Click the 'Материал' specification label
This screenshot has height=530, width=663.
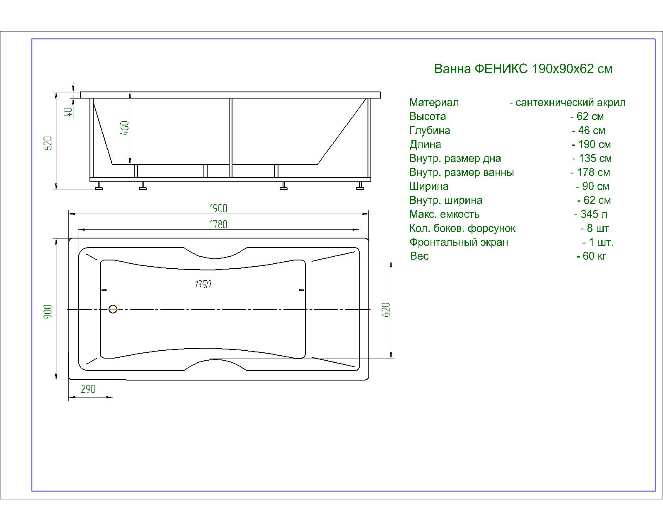[434, 103]
